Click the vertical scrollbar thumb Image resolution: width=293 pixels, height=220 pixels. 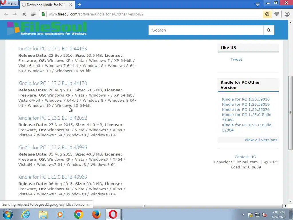[x=290, y=112]
